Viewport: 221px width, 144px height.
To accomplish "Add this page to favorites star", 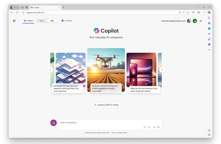I will tap(187, 12).
